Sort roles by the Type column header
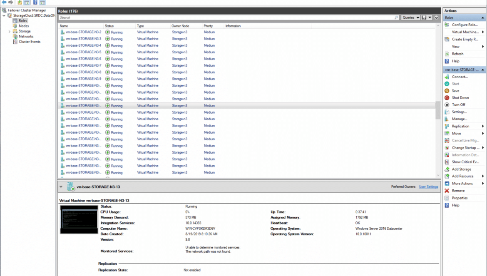 click(153, 26)
